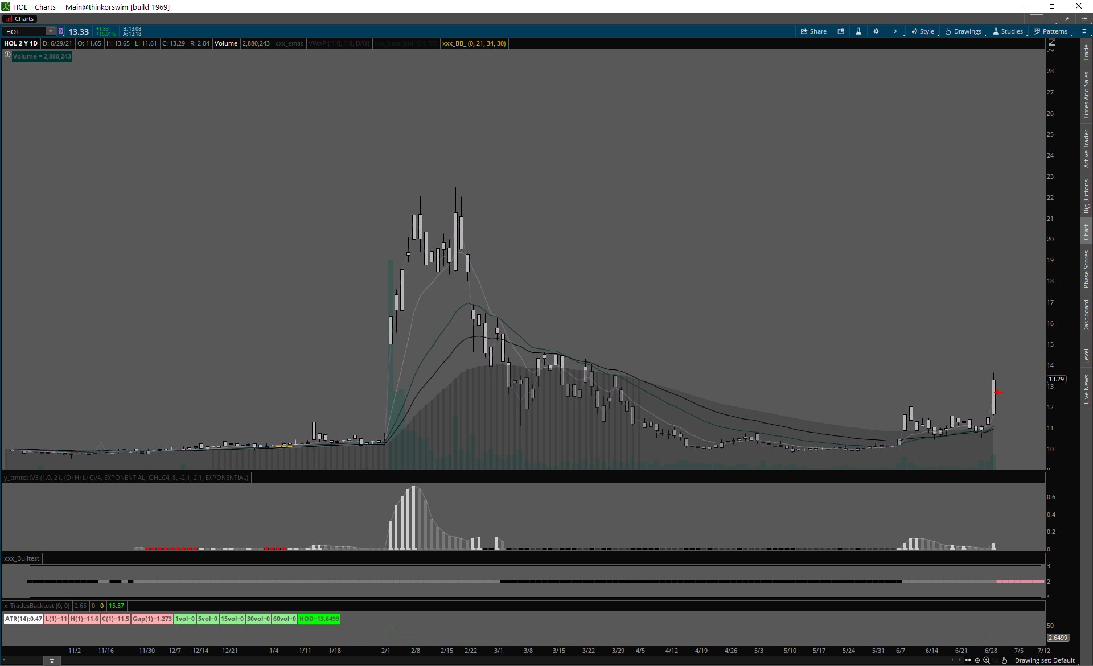
Task: Click the quick chart snapshot icon
Action: pos(841,31)
